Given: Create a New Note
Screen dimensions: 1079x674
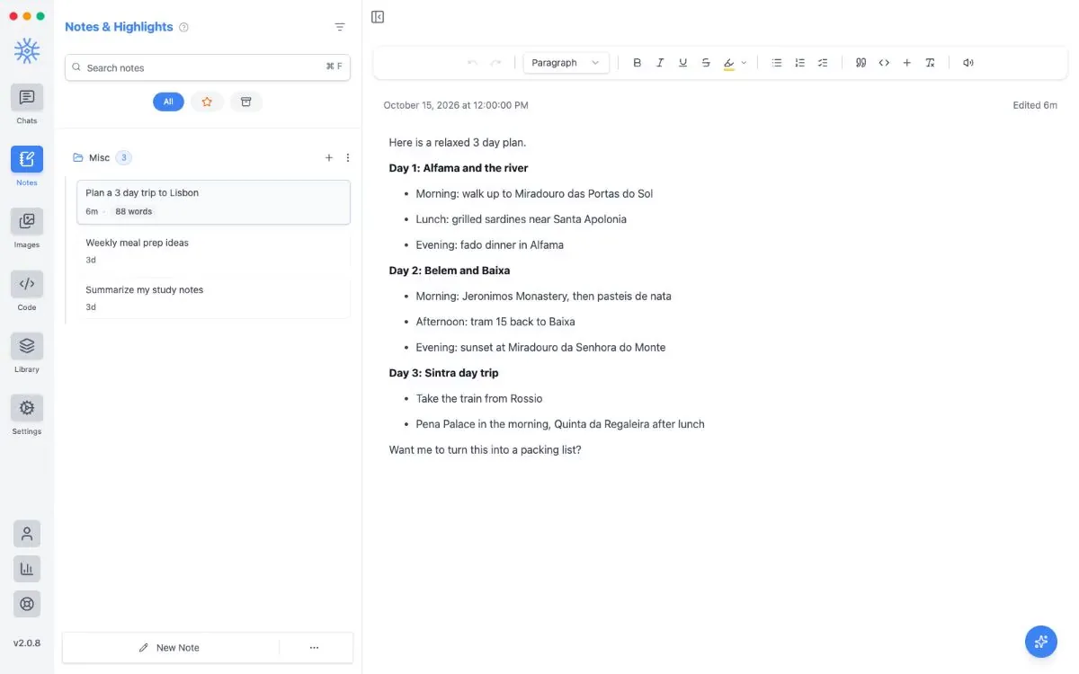Looking at the screenshot, I should tap(170, 648).
